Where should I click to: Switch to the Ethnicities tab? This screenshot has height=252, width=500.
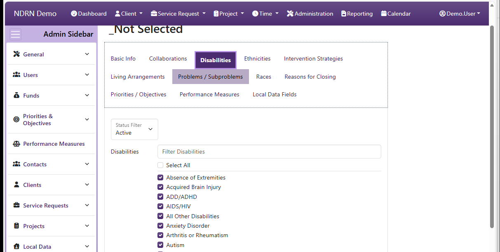pos(257,59)
